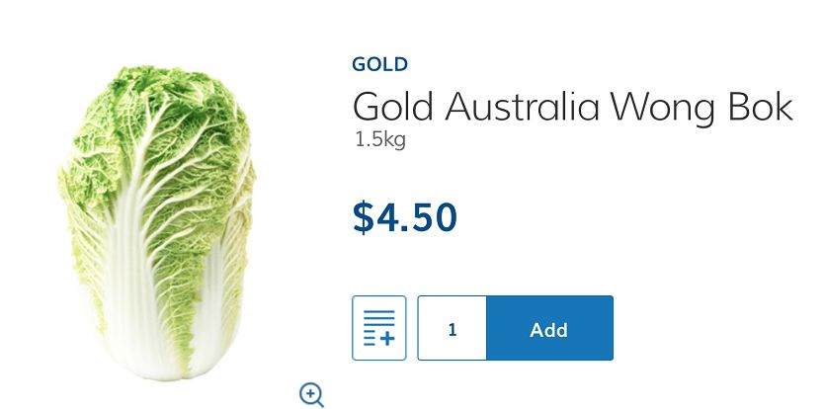Select the Gold Australia Wong Bok title

click(x=572, y=107)
